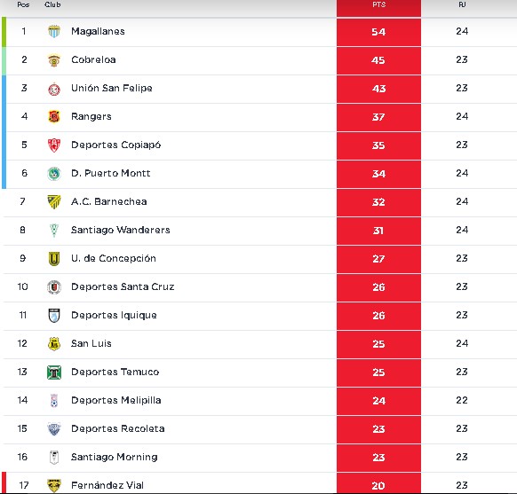
Task: Open the Santiago Wanderers team link
Action: point(121,230)
